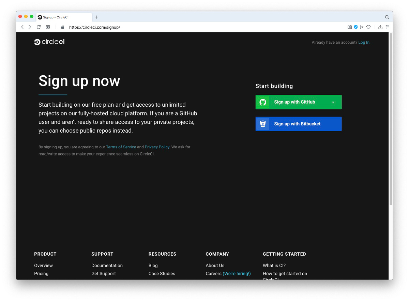Open How to get started on CircleCI
The image size is (409, 301).
(x=285, y=276)
